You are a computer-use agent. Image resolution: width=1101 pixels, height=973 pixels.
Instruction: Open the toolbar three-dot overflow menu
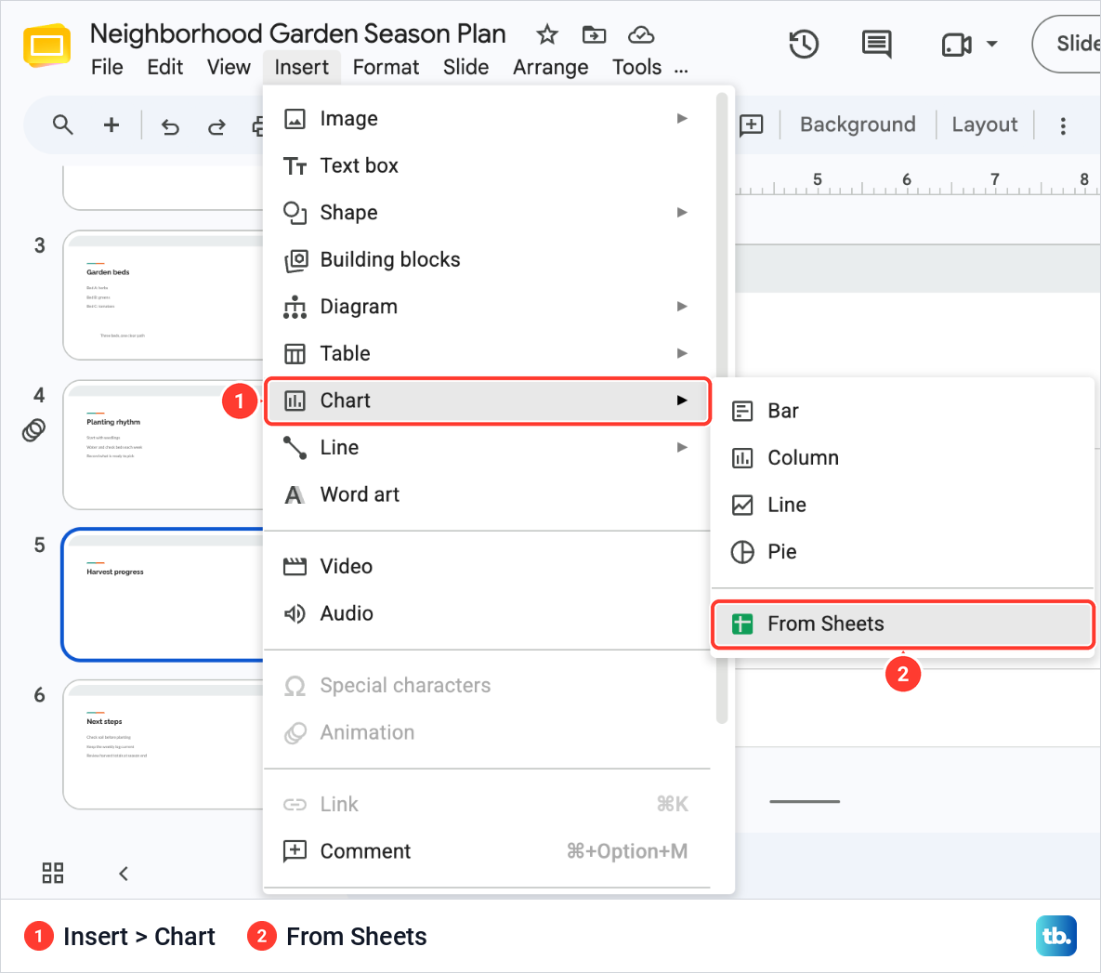coord(1063,125)
